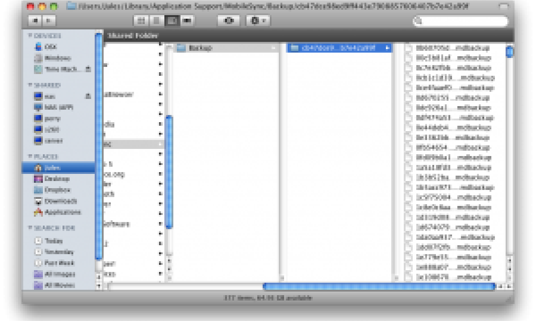Go back with the back arrow
This screenshot has width=536, height=321.
point(35,21)
